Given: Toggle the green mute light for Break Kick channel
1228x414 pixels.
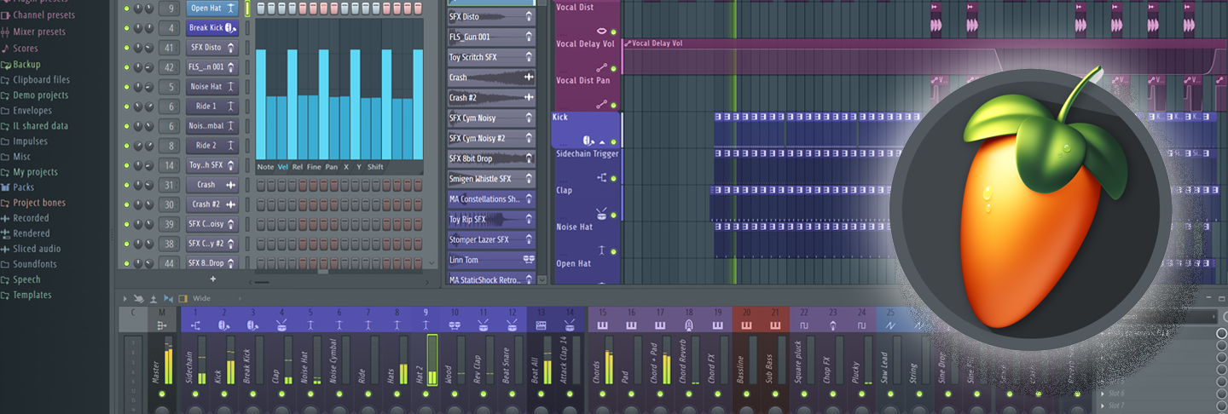Looking at the screenshot, I should coord(127,28).
